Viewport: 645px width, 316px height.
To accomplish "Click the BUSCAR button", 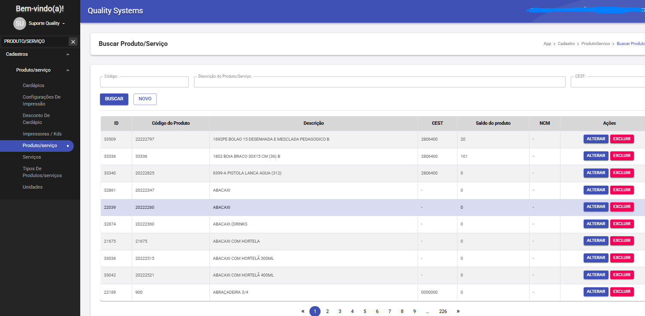I will pos(114,99).
